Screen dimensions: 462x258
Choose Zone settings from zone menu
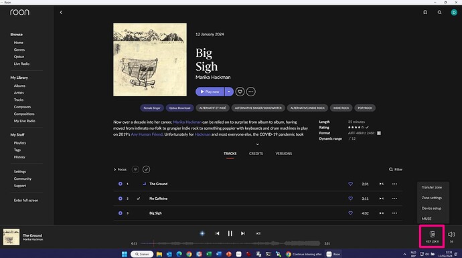pos(432,198)
